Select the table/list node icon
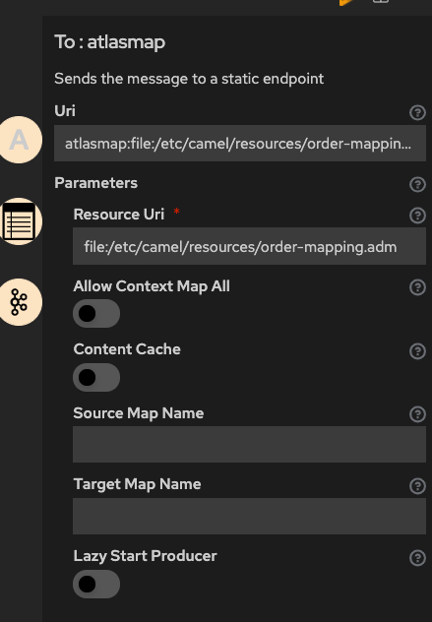 [20, 221]
